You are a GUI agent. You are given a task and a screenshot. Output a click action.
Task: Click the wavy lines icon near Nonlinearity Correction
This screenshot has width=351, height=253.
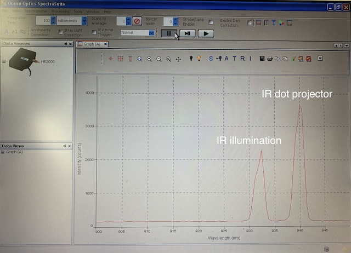(x=22, y=32)
